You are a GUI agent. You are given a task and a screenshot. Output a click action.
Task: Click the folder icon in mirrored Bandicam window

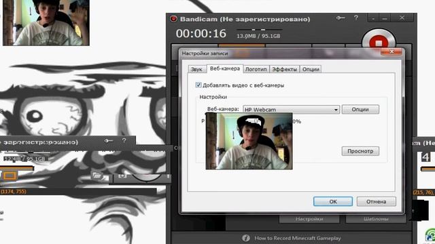tap(97, 176)
